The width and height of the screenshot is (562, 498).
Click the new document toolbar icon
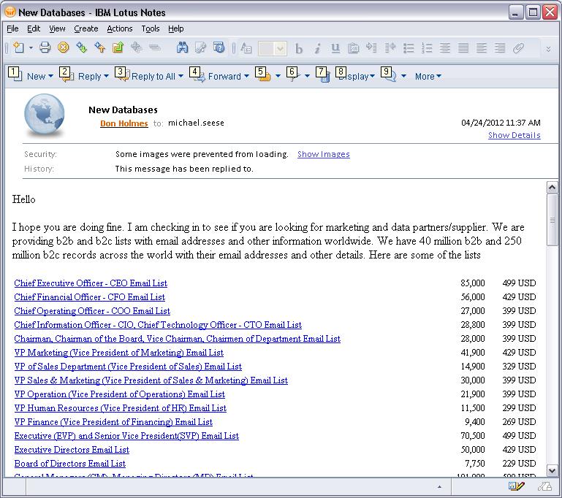tap(19, 47)
